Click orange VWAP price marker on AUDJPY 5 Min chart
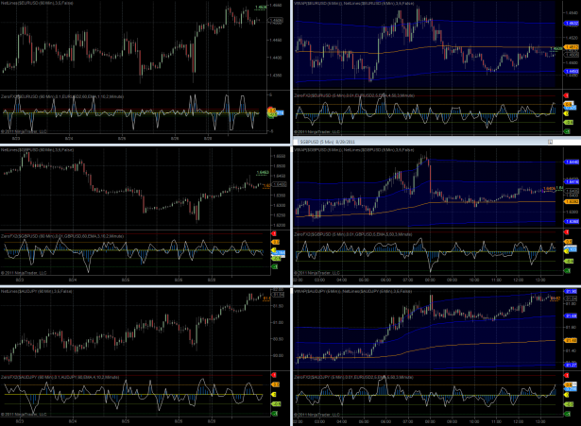The width and height of the screenshot is (581, 426). pos(571,340)
